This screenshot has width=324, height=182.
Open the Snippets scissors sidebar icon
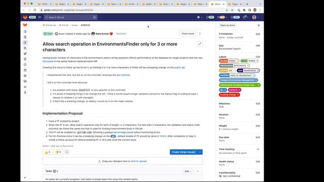click(x=25, y=92)
